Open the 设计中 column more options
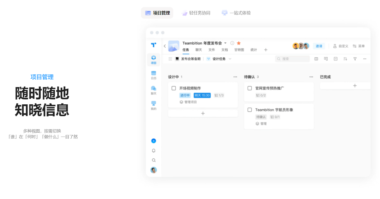This screenshot has height=199, width=380. [235, 77]
